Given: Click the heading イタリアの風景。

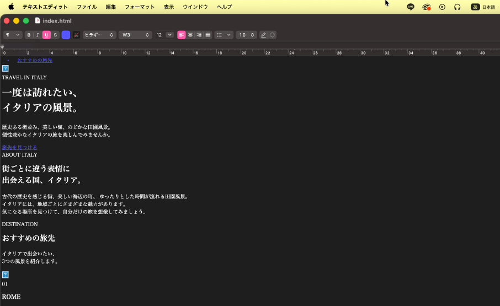Looking at the screenshot, I should point(40,108).
